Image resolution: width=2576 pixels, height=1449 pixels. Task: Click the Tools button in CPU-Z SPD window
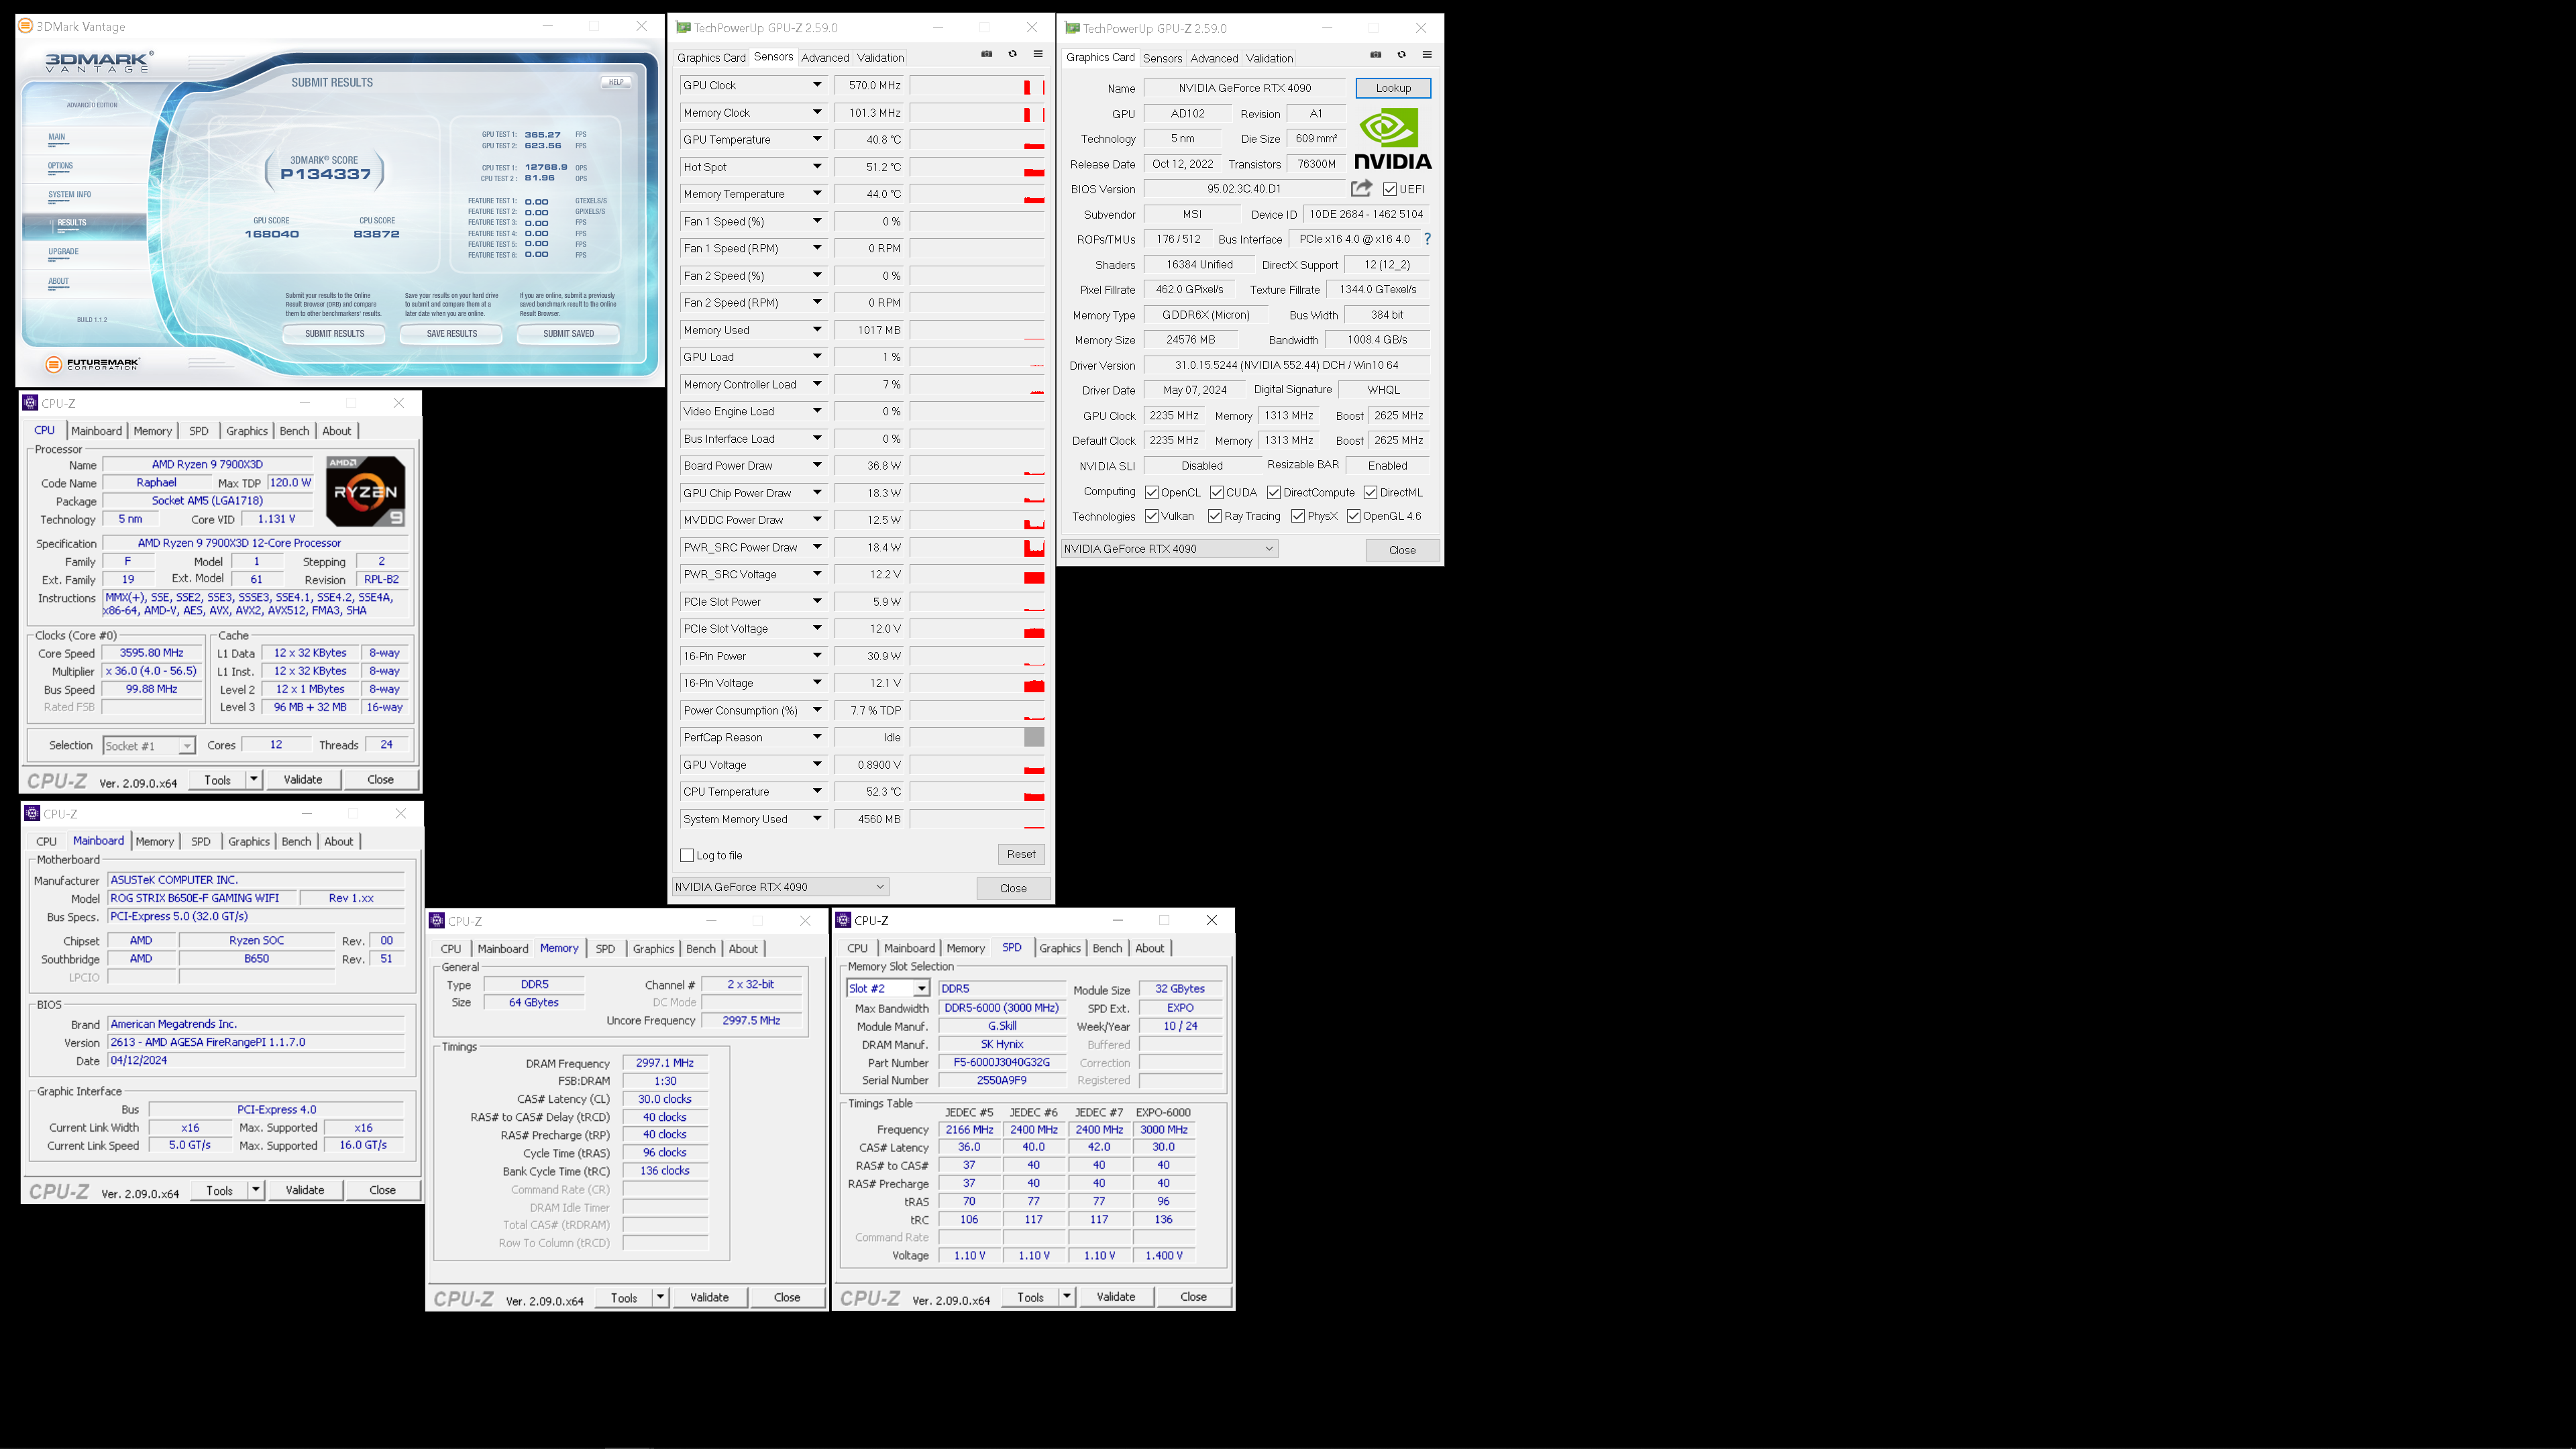point(1031,1297)
